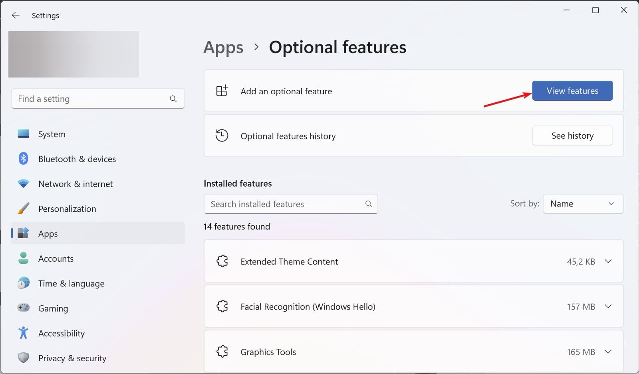Open the Sort by Name dropdown
The width and height of the screenshot is (639, 374).
click(x=583, y=204)
